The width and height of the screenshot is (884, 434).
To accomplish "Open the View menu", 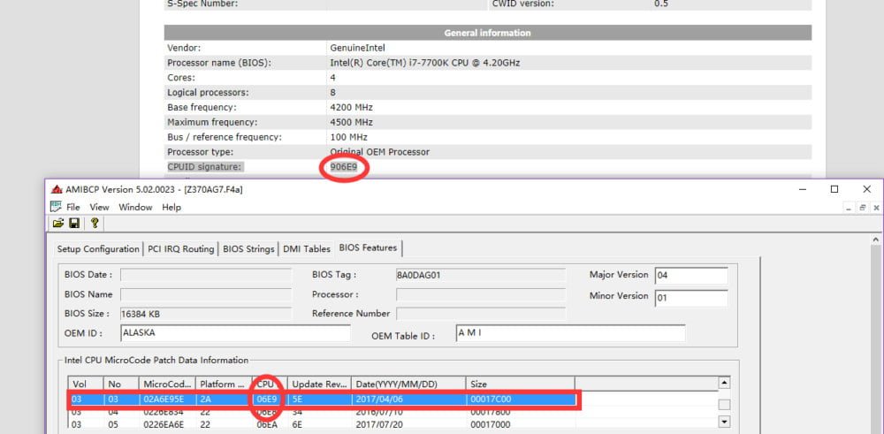I will 99,207.
